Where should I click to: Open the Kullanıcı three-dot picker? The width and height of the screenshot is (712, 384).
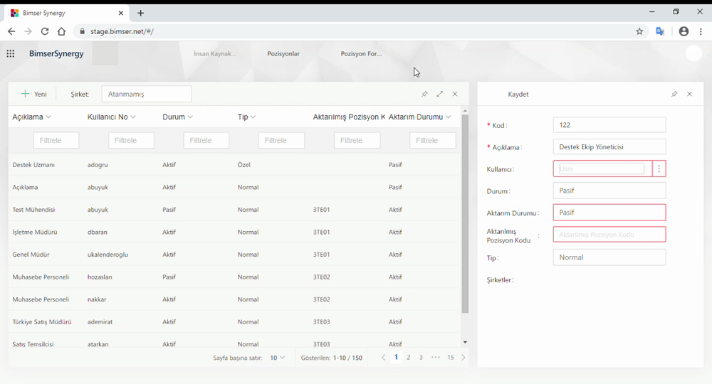pyautogui.click(x=659, y=169)
